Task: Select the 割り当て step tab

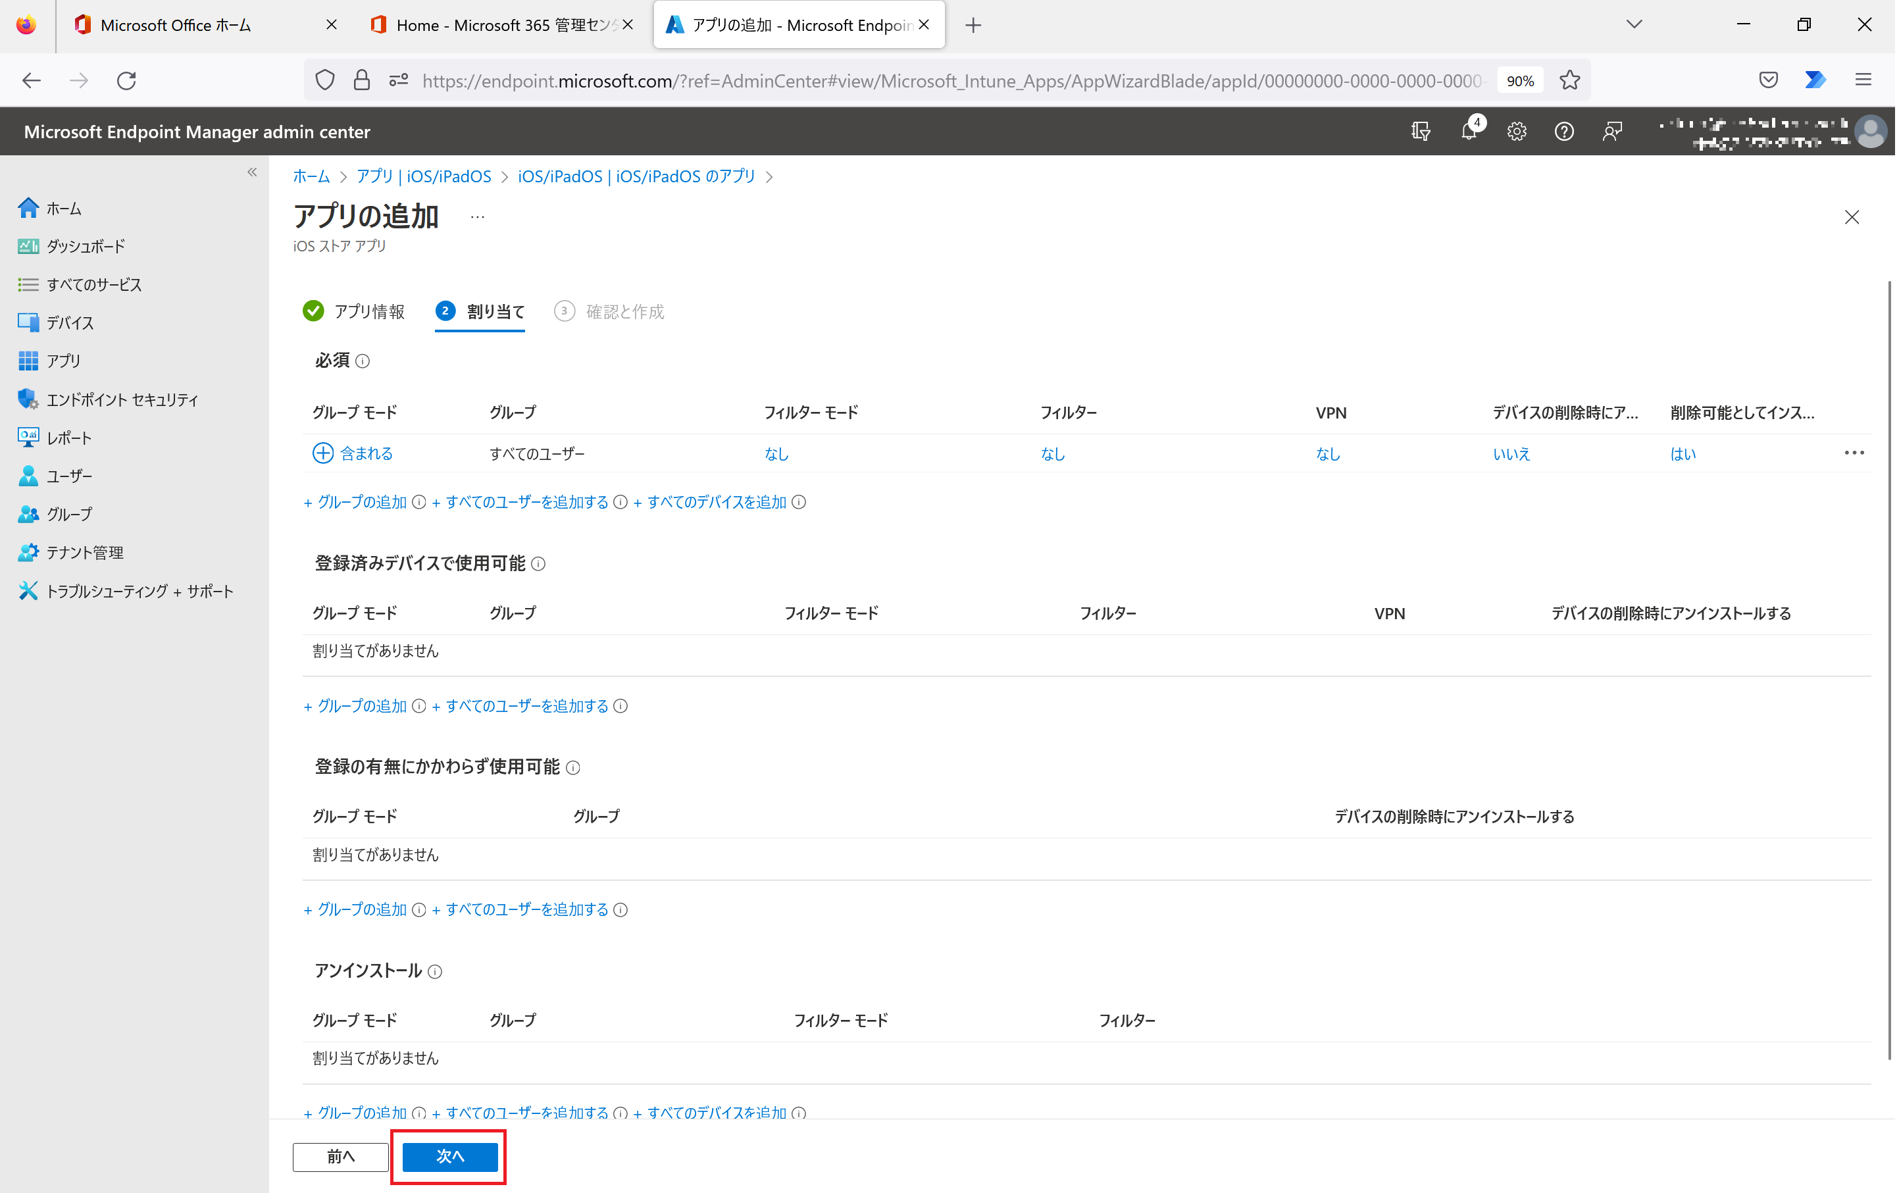Action: tap(480, 311)
